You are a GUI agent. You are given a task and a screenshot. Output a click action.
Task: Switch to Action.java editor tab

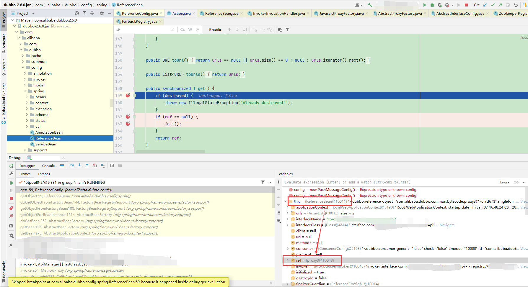[181, 14]
